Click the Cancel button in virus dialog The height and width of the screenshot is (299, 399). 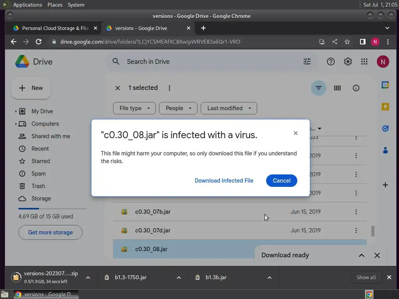[x=281, y=181]
